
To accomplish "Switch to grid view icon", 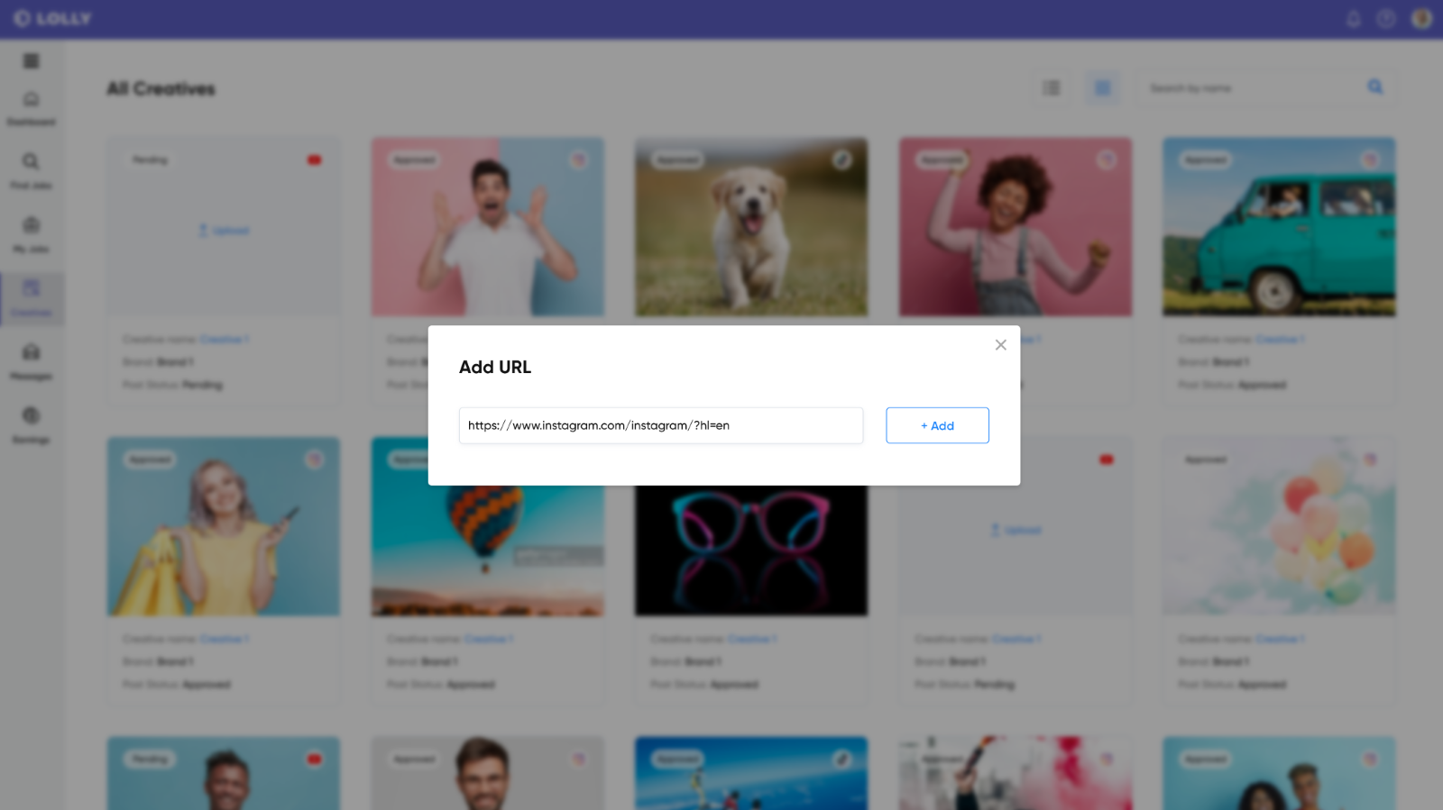I will pyautogui.click(x=1102, y=88).
